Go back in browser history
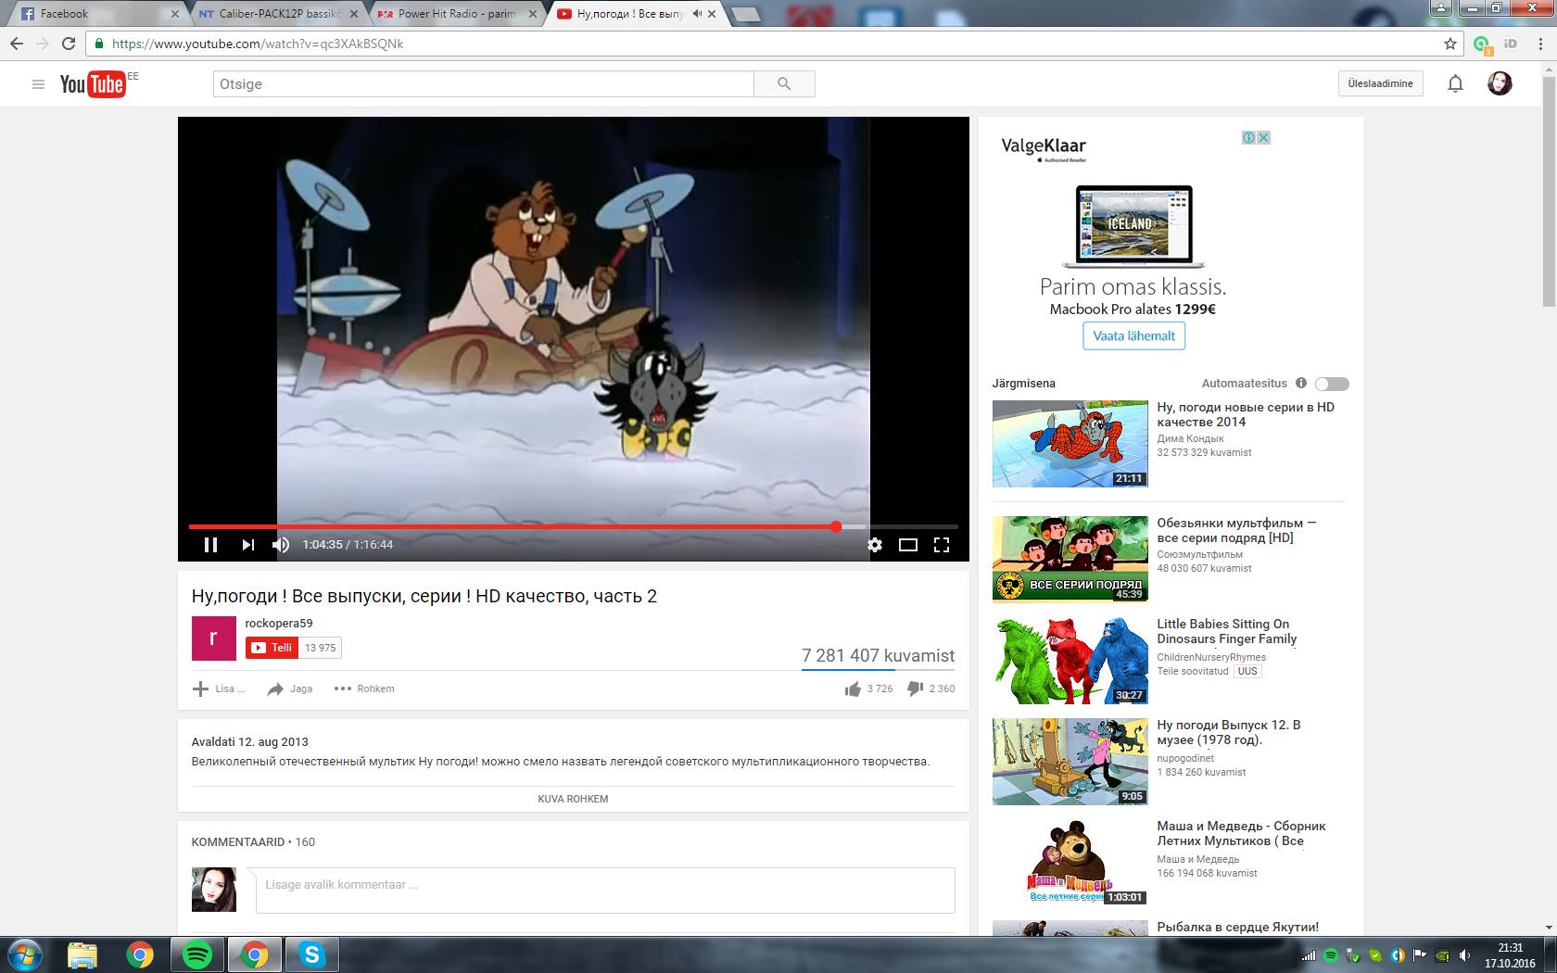The height and width of the screenshot is (973, 1557). (16, 44)
